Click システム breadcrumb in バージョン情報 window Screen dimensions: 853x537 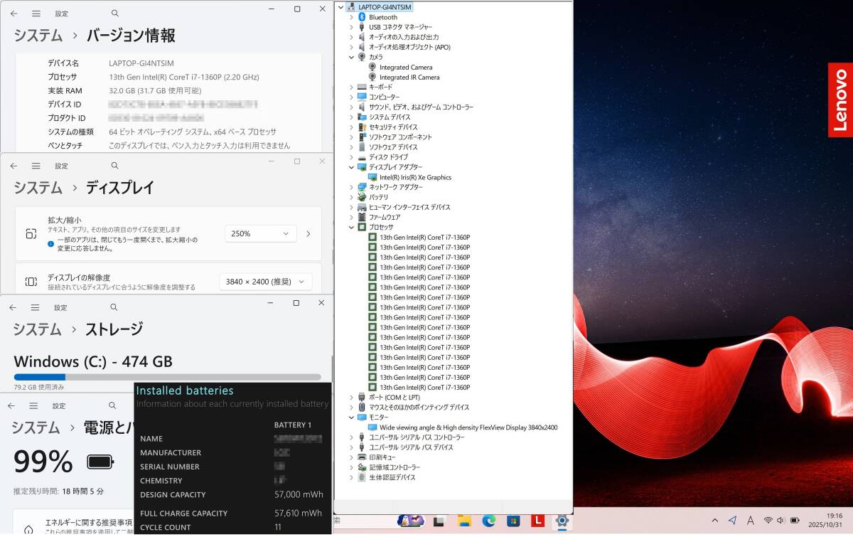[x=38, y=36]
